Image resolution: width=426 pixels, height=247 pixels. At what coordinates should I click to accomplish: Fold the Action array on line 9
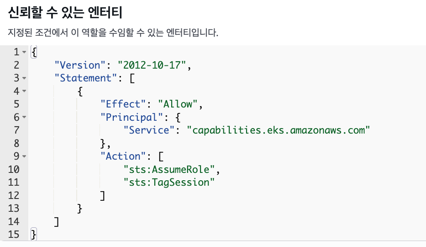coord(24,157)
